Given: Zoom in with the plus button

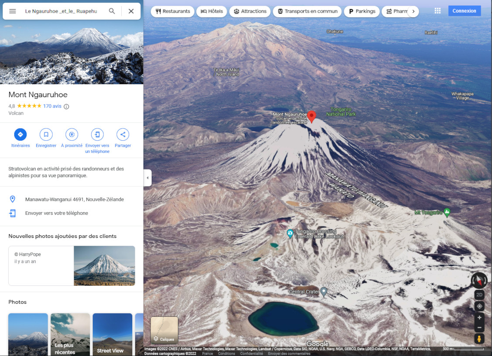Looking at the screenshot, I should coord(479,318).
